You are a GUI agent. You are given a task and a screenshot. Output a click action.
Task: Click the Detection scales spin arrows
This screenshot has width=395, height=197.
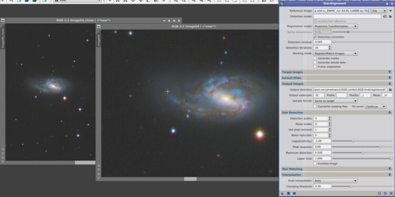click(x=330, y=119)
